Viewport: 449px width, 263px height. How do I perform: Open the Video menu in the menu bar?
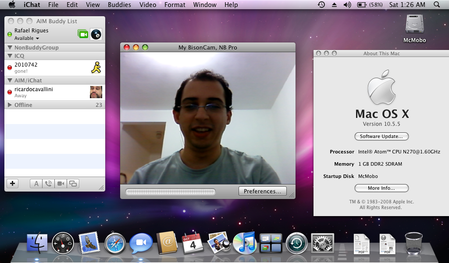click(148, 5)
